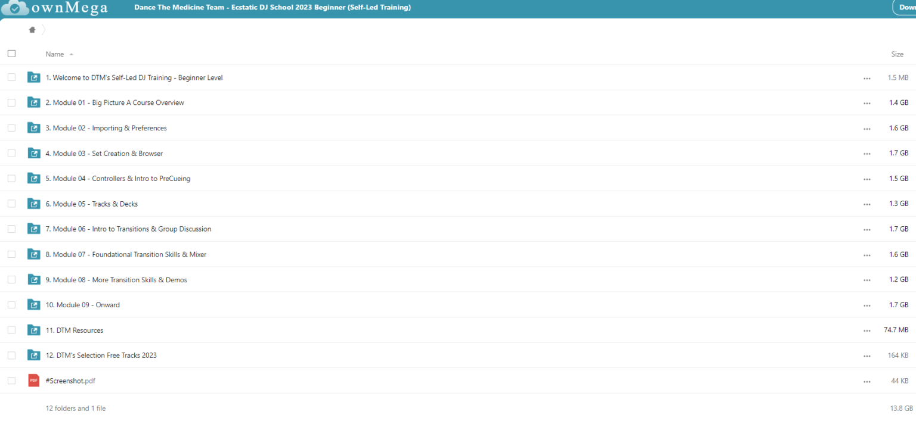Click the '13.8 GB' total size text
Viewport: 916px width, 424px height.
tap(902, 409)
